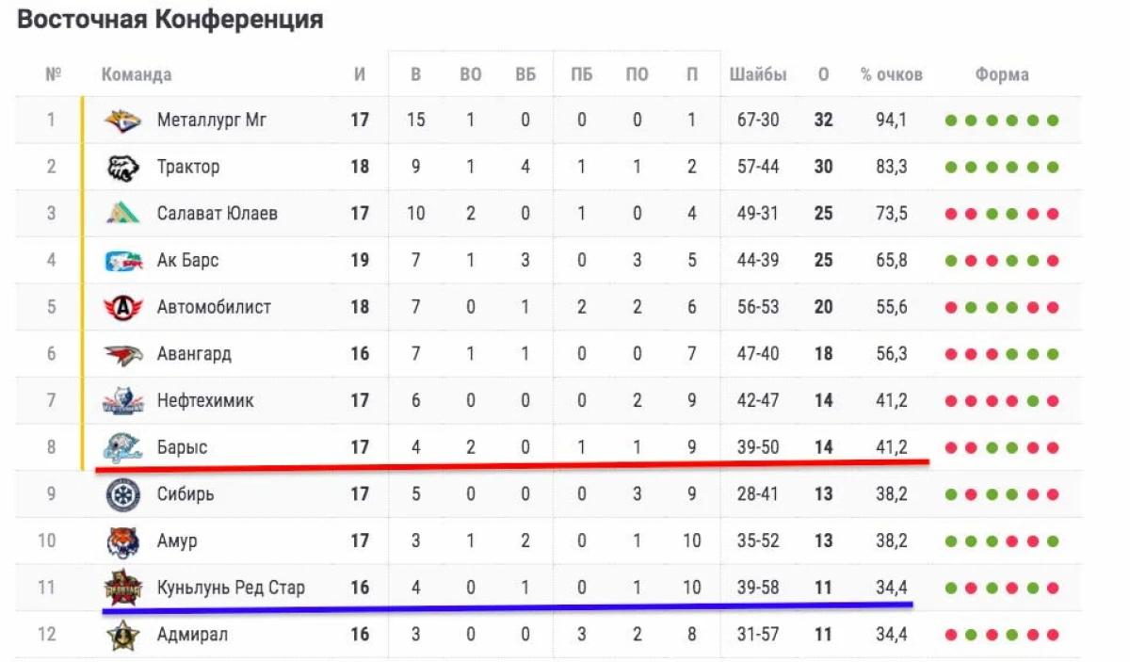Click the Восточная Конференция heading
Viewport: 1130px width, 662px height.
pos(170,20)
